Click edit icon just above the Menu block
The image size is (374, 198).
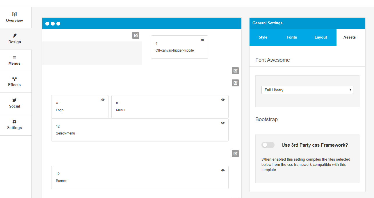pos(235,83)
